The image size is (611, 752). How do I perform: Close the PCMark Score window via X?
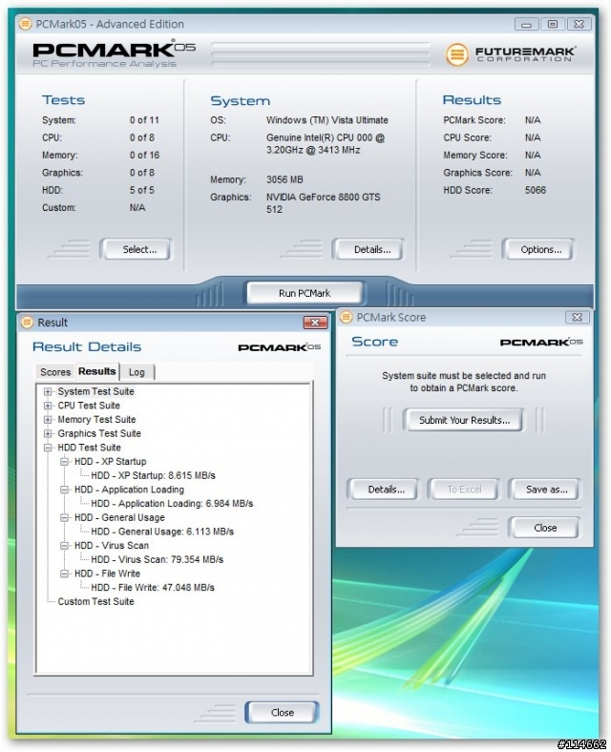578,317
